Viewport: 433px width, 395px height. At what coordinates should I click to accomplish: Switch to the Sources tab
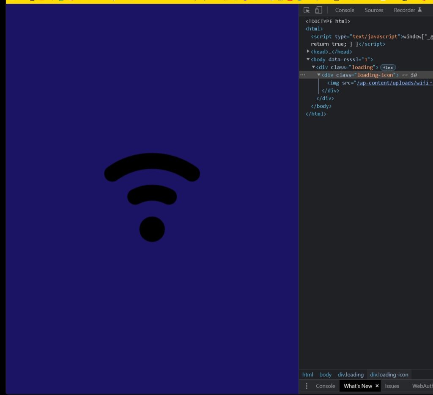point(374,10)
